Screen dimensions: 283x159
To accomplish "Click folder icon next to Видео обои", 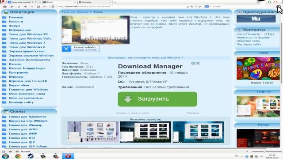I will pyautogui.click(x=4, y=85).
